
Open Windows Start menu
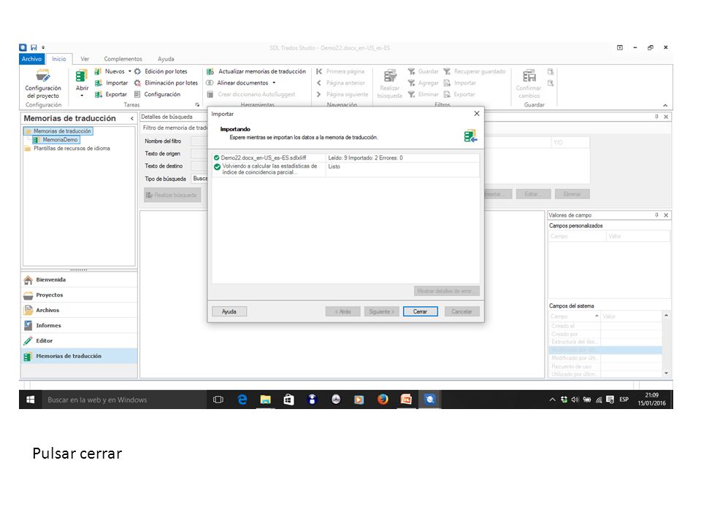pos(31,400)
